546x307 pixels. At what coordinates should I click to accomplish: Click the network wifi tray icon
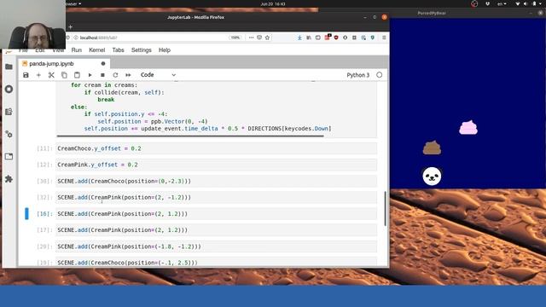pyautogui.click(x=518, y=3)
